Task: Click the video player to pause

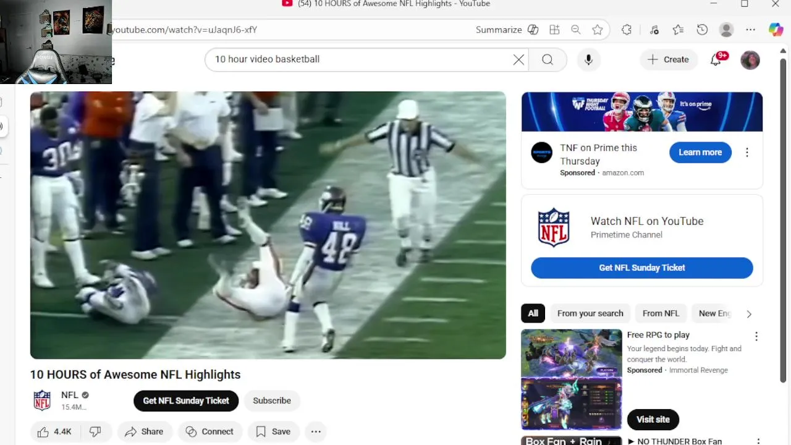Action: point(268,225)
